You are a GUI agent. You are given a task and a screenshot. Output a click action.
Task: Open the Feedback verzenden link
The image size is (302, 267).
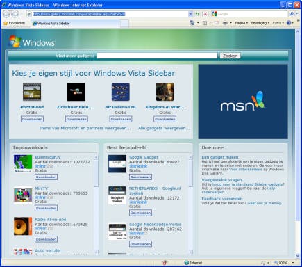coord(222,199)
